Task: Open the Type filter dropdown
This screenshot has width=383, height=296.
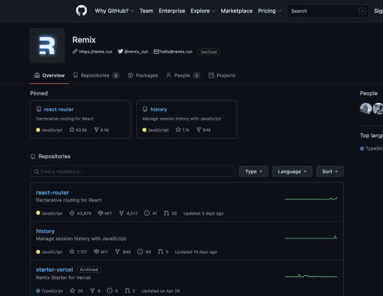Action: coord(253,171)
